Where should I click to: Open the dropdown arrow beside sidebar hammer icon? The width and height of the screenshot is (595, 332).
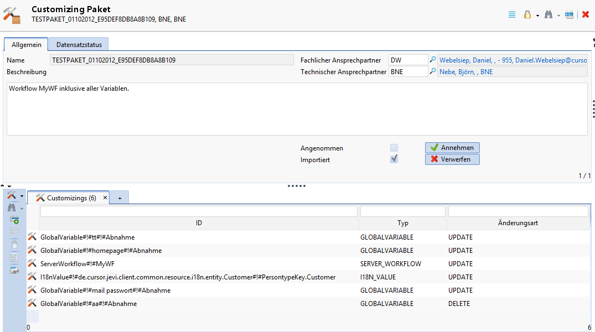point(22,196)
